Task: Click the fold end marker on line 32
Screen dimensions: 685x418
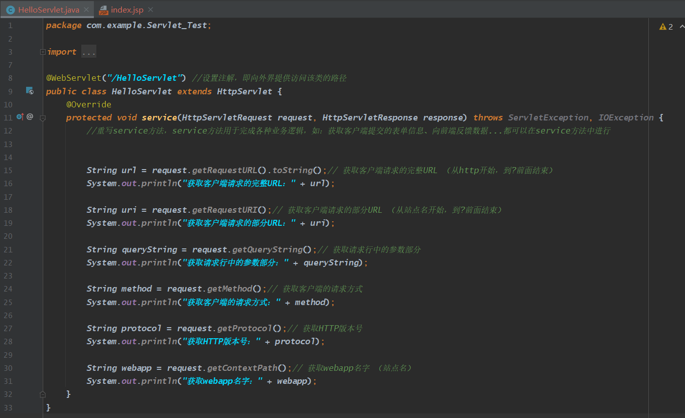Action: pyautogui.click(x=43, y=394)
